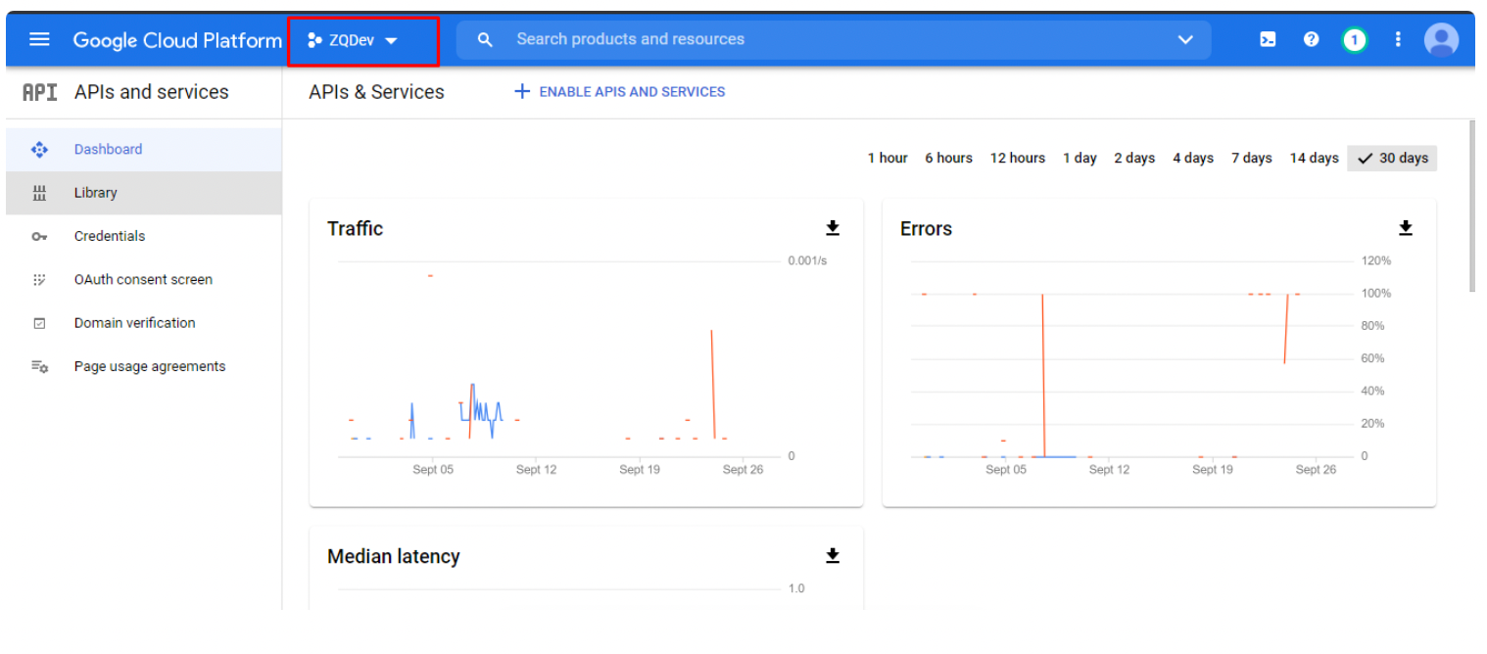The width and height of the screenshot is (1487, 654).
Task: Open the Help question mark icon
Action: pos(1312,40)
